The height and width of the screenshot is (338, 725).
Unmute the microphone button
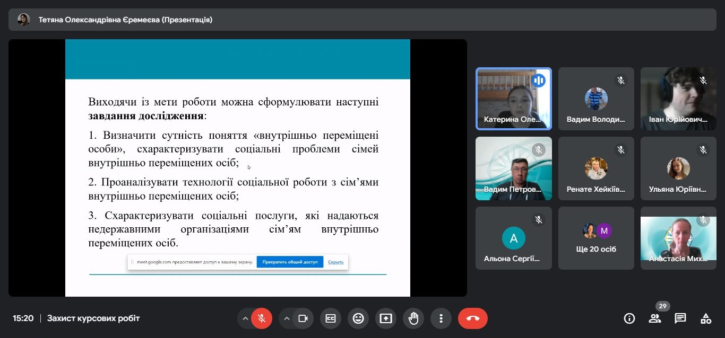coord(261,318)
